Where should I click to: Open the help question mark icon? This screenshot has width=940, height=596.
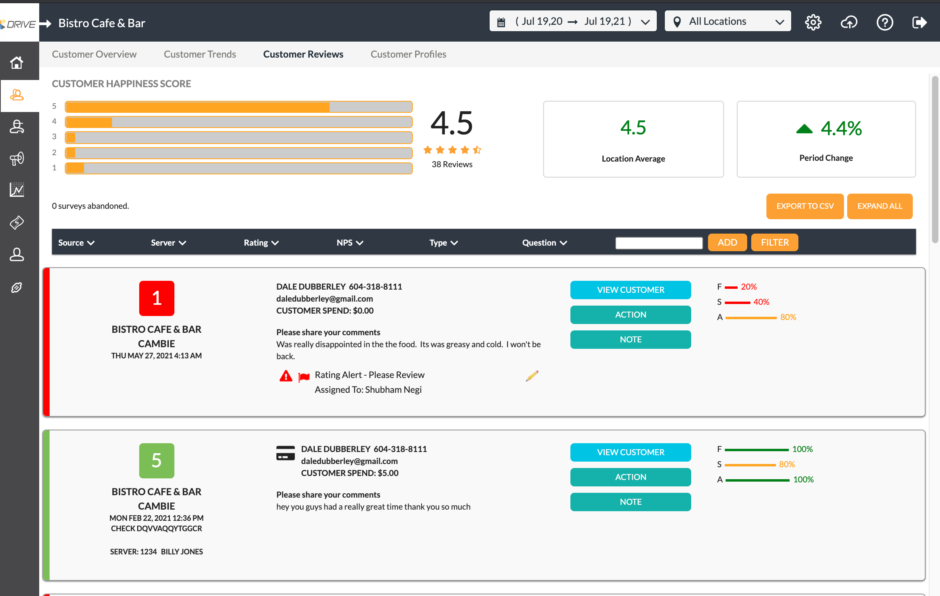tap(884, 22)
